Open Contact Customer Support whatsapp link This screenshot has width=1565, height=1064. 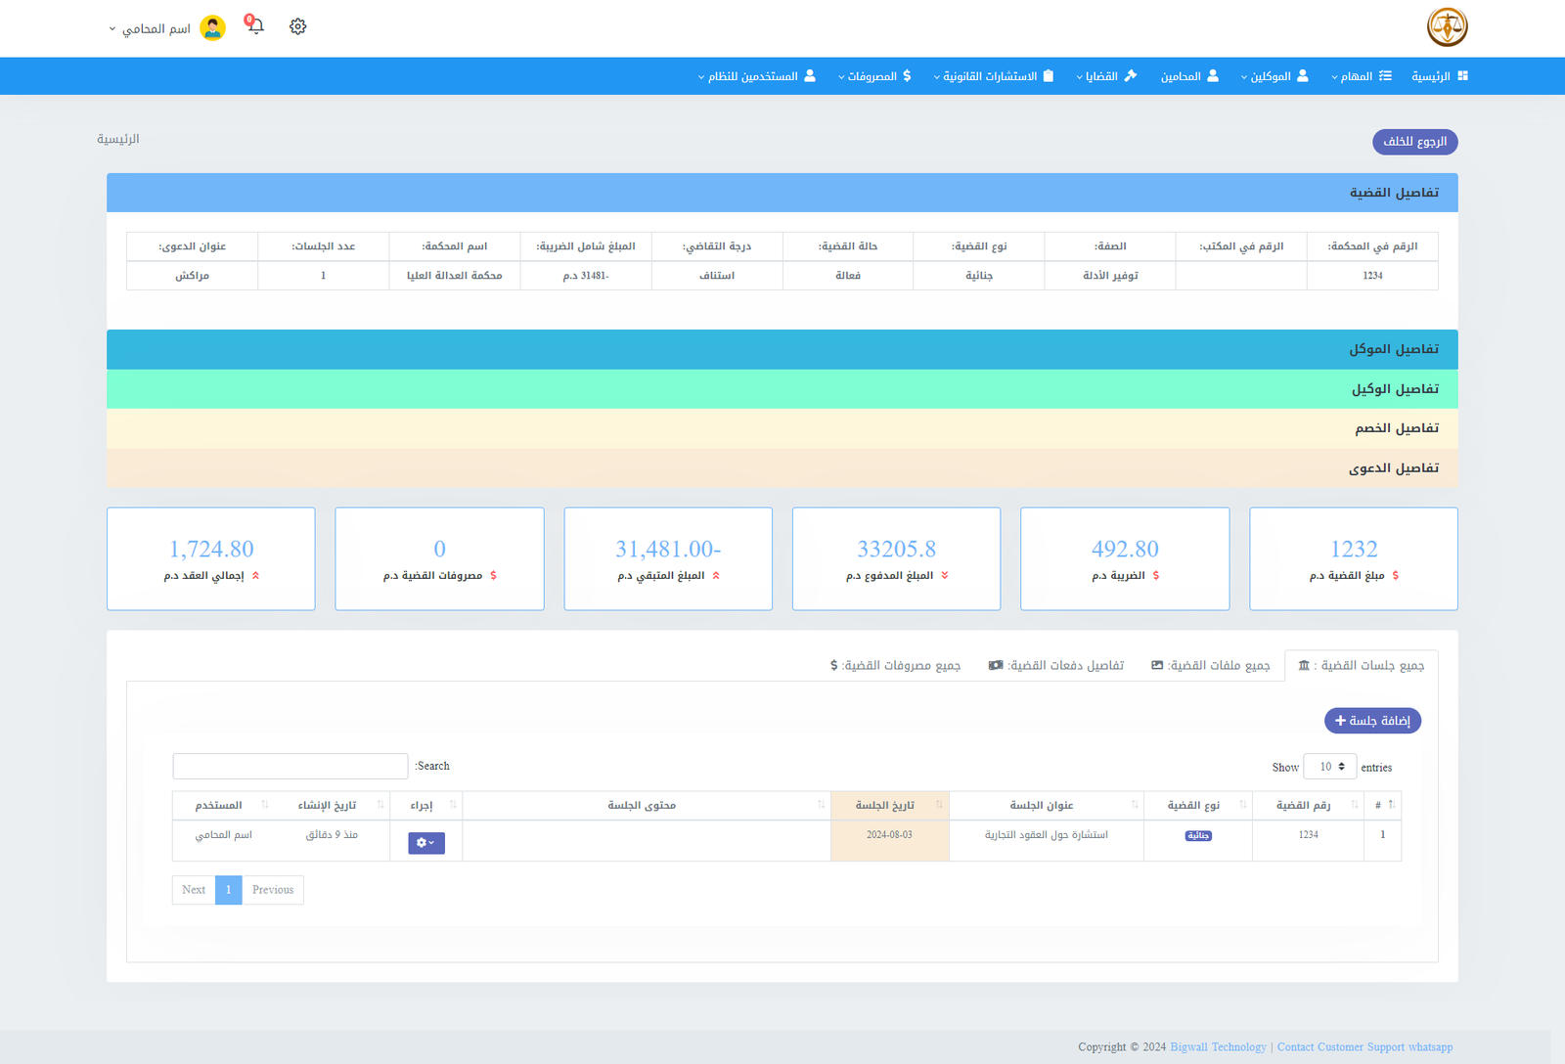point(1364,1047)
